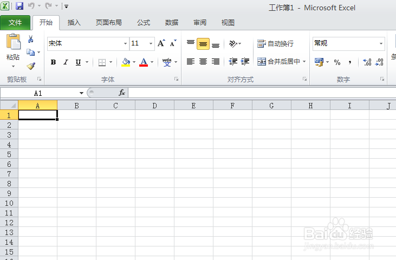Expand the 粘贴 paste options arrow
Screen dimensions: 396x260
point(13,67)
